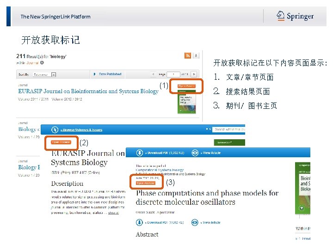This screenshot has width=333, height=249.
Task: Click Open Access badge on journal homepage
Action: coord(61,142)
